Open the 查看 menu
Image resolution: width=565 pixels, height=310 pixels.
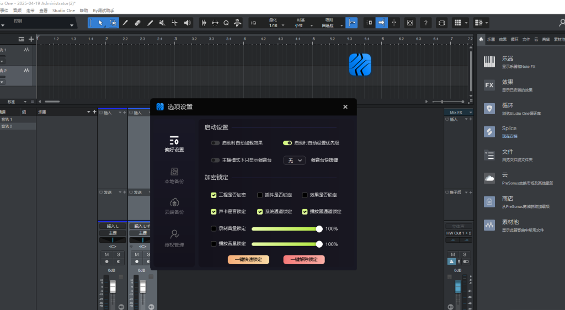point(43,10)
